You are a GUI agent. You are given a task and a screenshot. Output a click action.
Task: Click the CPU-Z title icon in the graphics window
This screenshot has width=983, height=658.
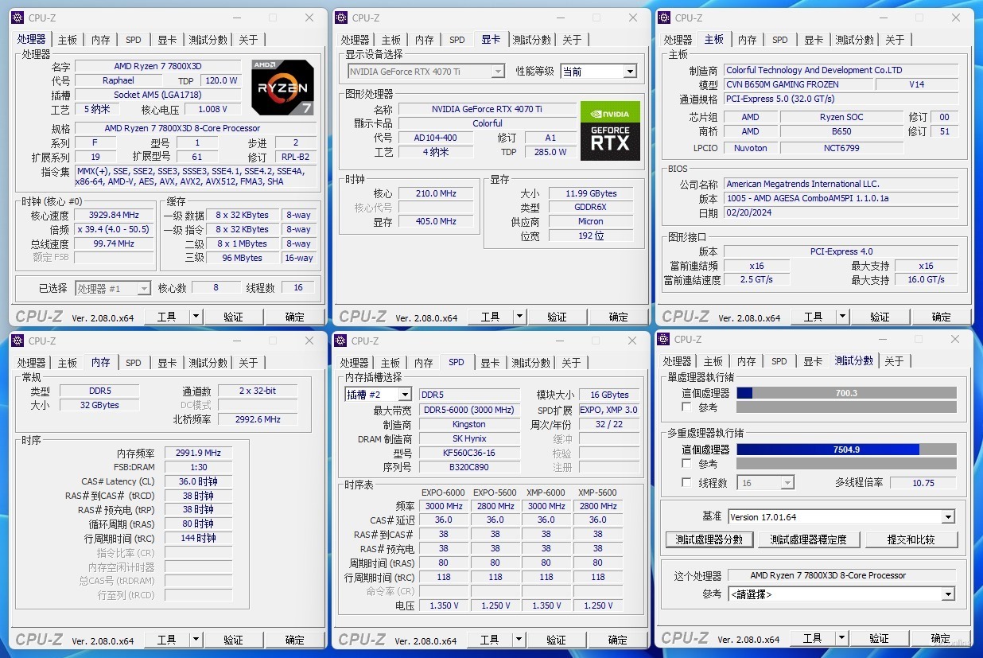coord(342,18)
